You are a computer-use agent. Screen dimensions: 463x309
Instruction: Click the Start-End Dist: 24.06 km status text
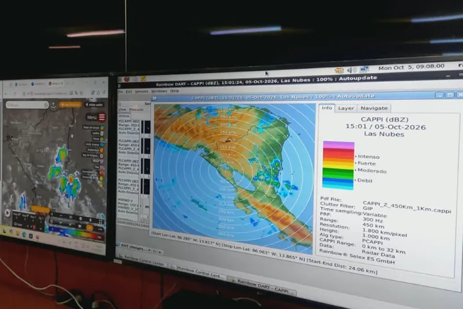click(x=342, y=266)
